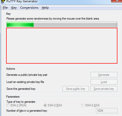Open the Key menu
This screenshot has width=122, height=116.
(14, 8)
